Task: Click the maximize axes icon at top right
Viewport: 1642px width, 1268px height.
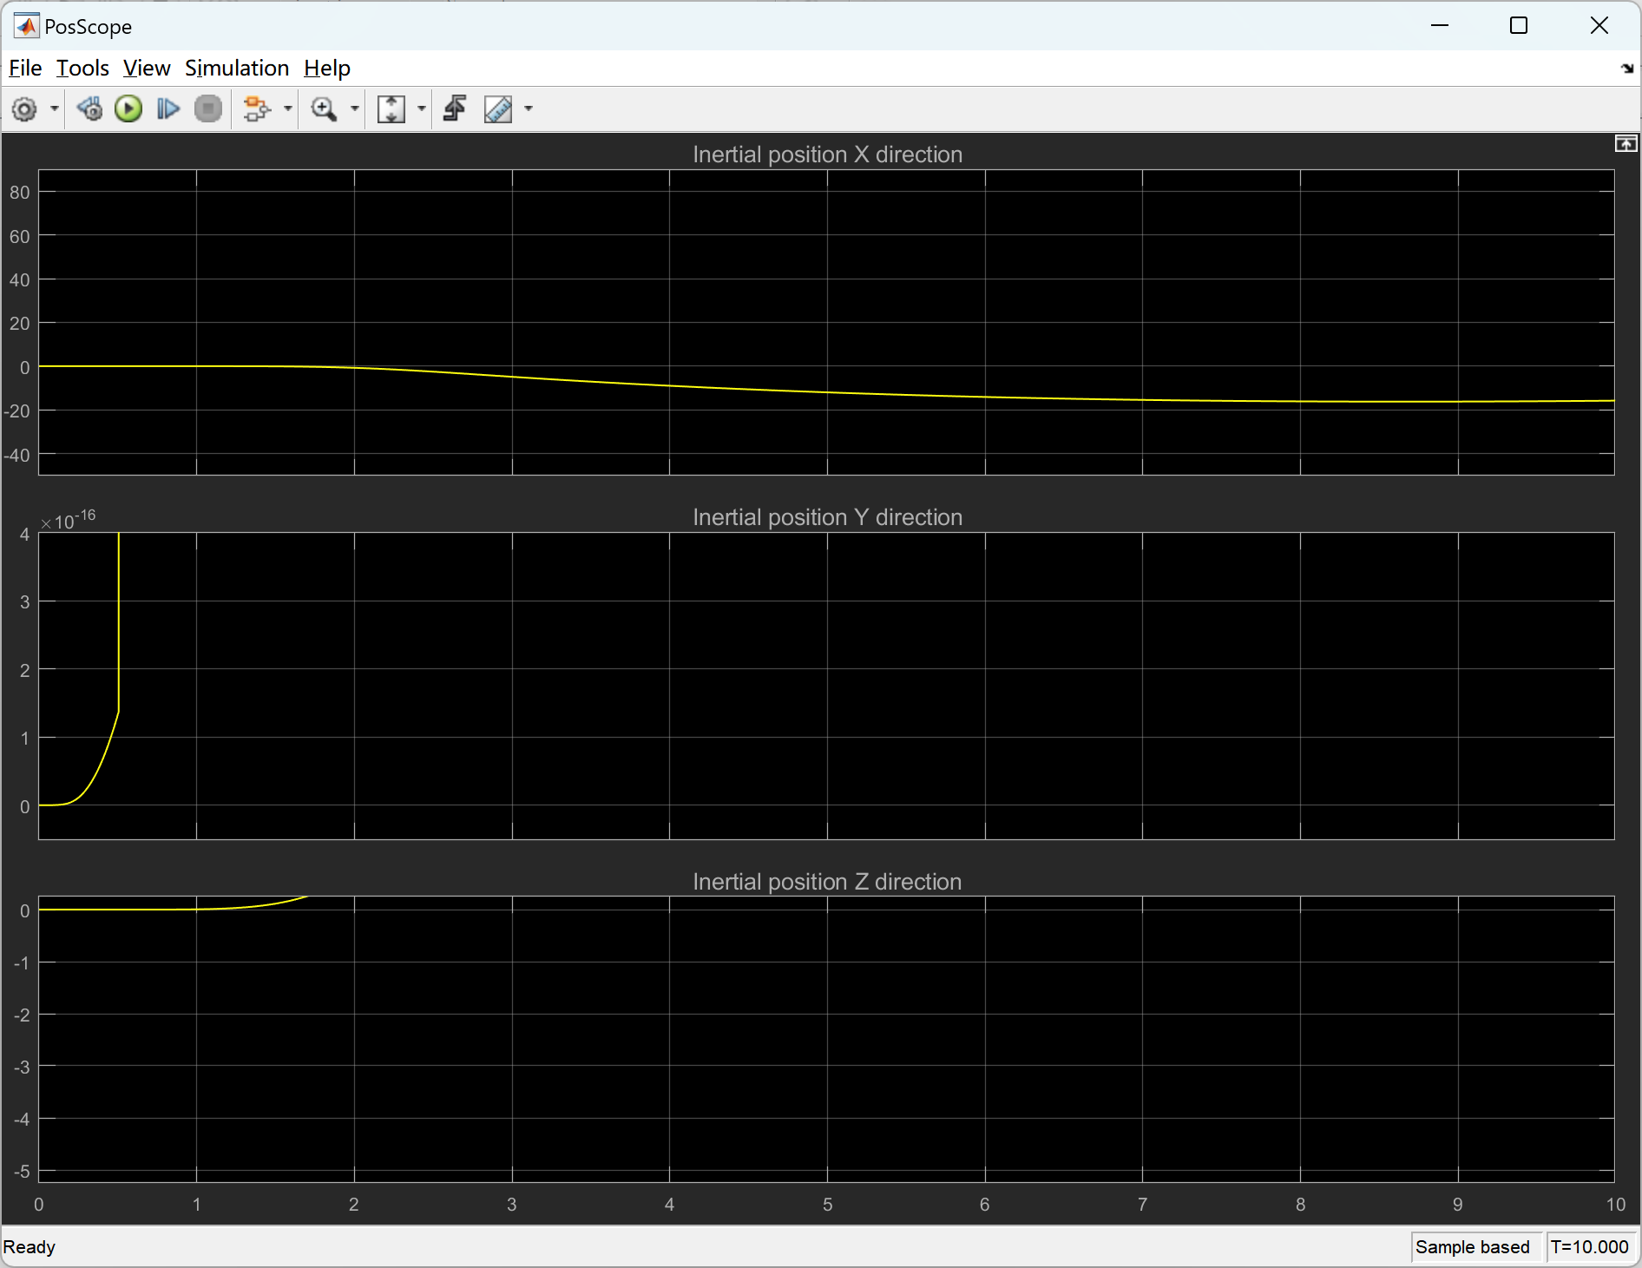Action: coord(1626,144)
